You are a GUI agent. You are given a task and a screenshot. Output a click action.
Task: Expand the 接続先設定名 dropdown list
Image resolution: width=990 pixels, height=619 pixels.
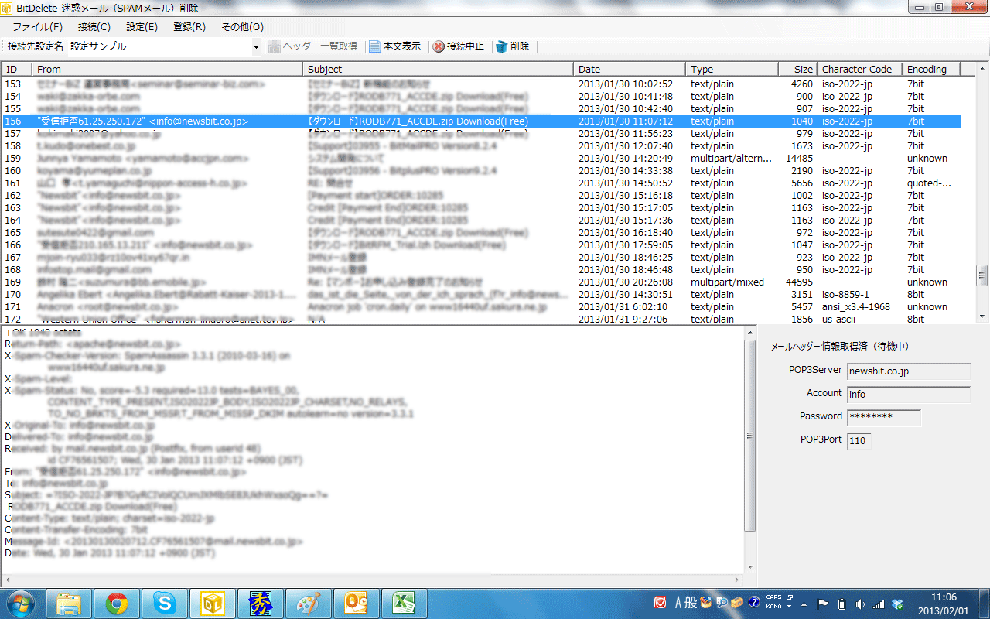[x=256, y=47]
